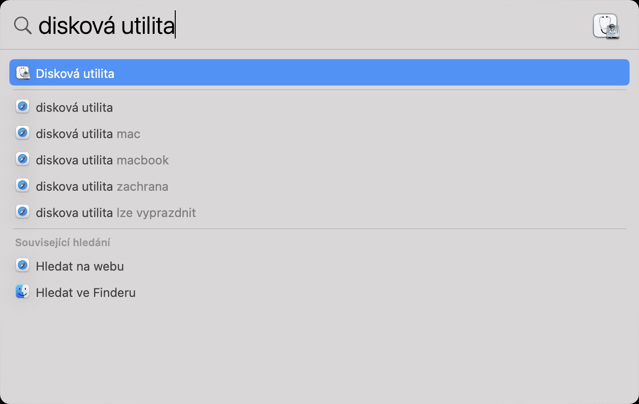Click the magnifying glass search icon
The height and width of the screenshot is (404, 639).
[23, 25]
